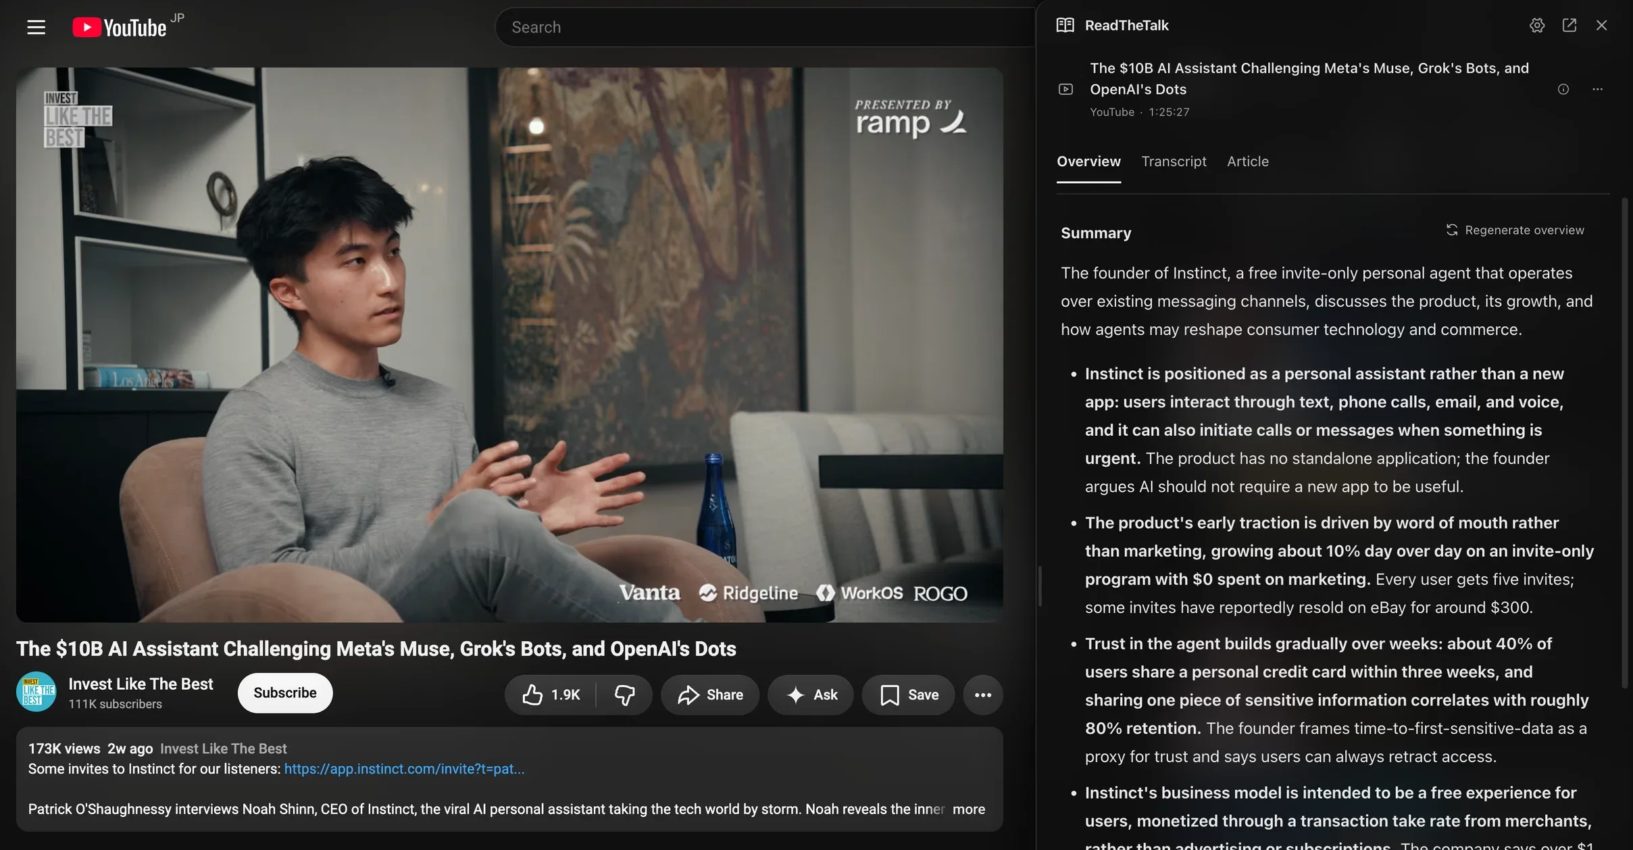Click the ReadTheTalk panel vertical scrollbar

click(x=1625, y=443)
